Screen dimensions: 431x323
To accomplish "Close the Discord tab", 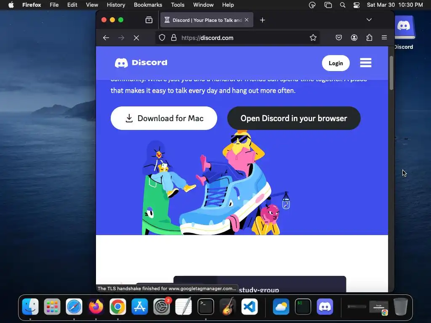I will point(247,20).
